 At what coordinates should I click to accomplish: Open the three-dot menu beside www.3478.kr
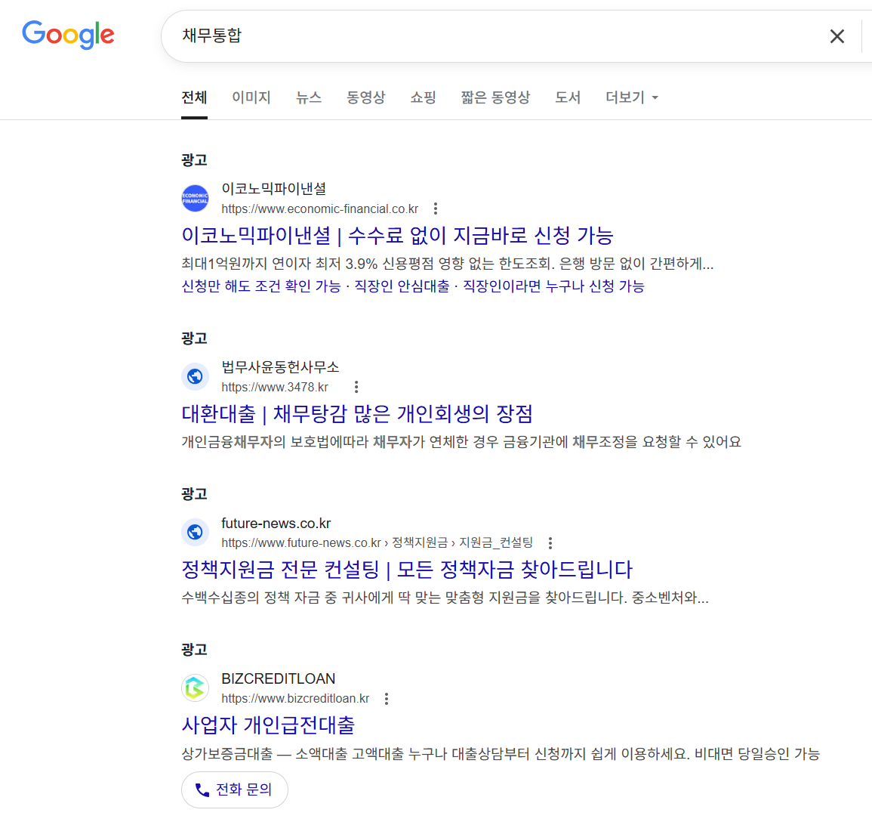tap(356, 387)
